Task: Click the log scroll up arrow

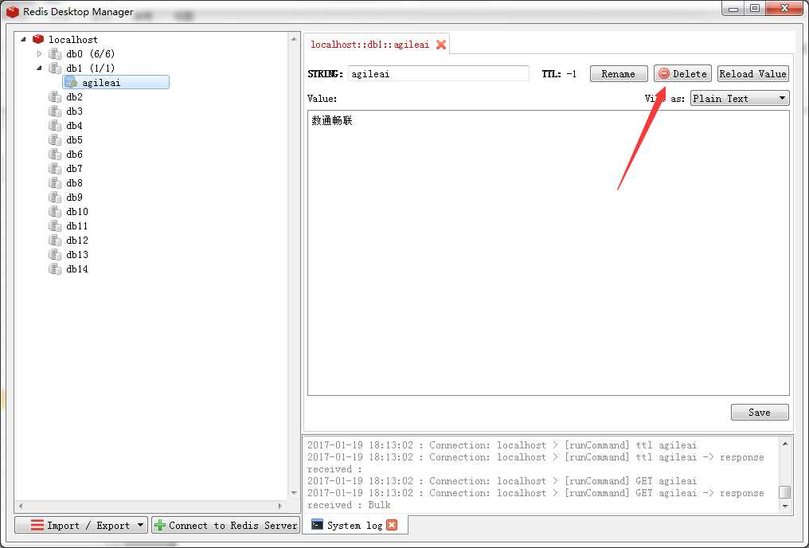Action: click(785, 444)
